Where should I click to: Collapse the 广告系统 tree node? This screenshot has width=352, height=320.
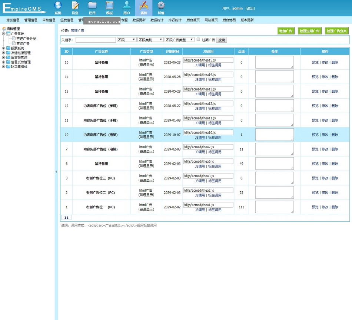[x=3, y=34]
